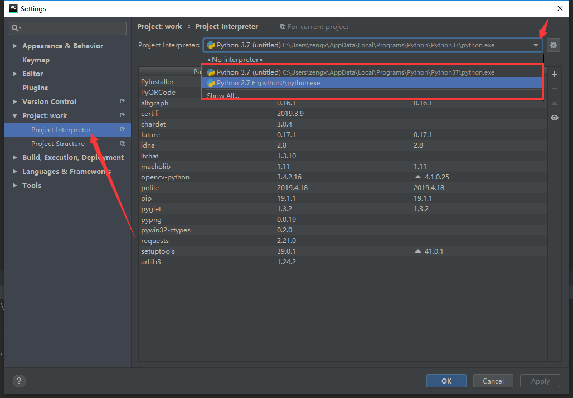Image resolution: width=573 pixels, height=398 pixels.
Task: Select the itchat package row
Action: (343, 156)
